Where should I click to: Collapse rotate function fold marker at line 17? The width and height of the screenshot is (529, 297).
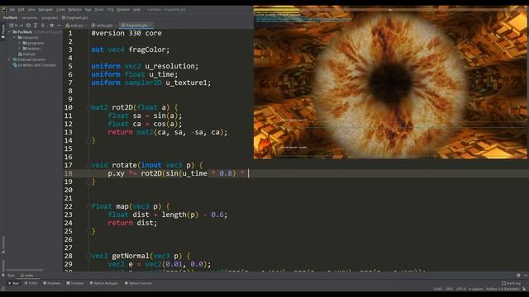[x=88, y=165]
